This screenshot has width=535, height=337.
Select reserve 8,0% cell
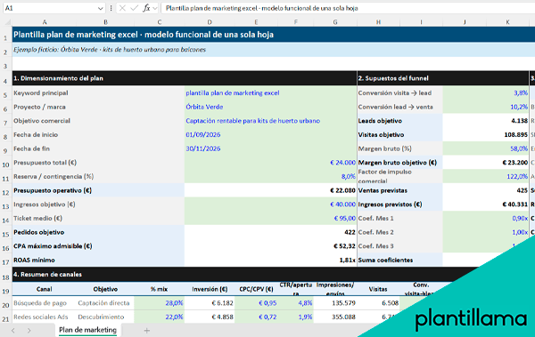click(270, 177)
